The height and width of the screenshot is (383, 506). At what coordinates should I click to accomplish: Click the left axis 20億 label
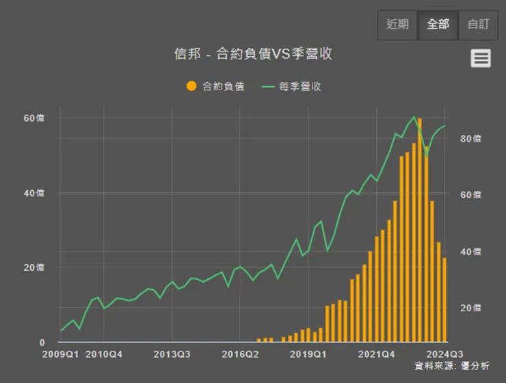[34, 267]
